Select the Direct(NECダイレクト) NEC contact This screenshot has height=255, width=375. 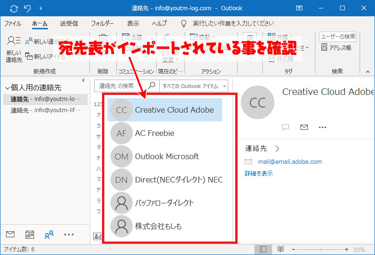tap(165, 180)
